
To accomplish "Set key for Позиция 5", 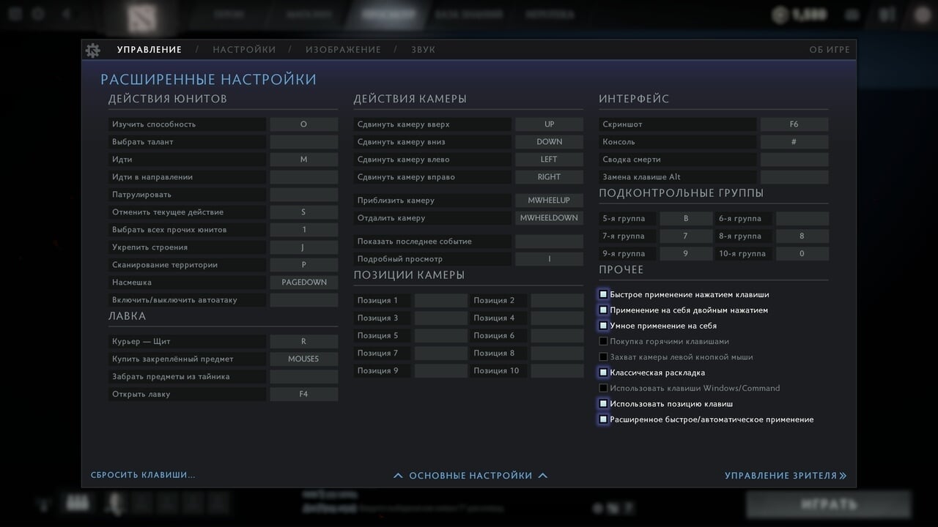I will tap(440, 336).
